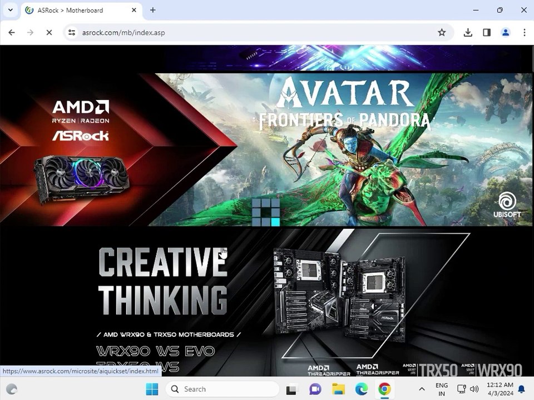Click the widgets icon at taskbar left
Viewport: 534px width, 400px height.
pos(12,389)
